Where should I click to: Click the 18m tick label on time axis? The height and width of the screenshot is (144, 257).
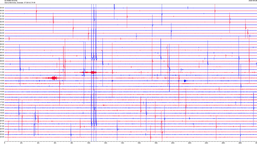tap(156, 143)
